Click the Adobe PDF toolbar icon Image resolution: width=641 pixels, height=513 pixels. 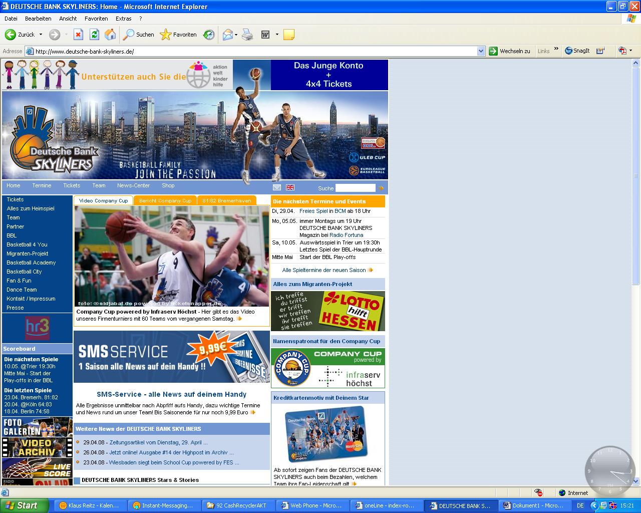(x=622, y=51)
